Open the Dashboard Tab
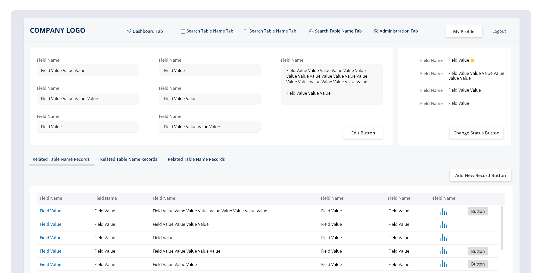Screen dimensions: 543x273 pos(145,31)
